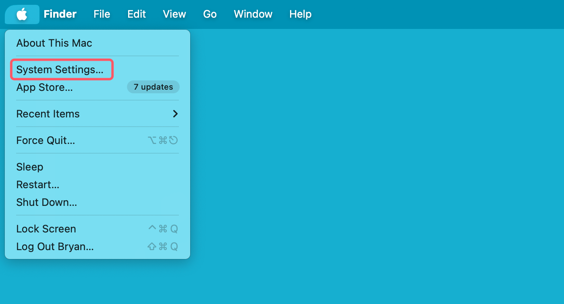The height and width of the screenshot is (304, 564).
Task: Expand Recent Items submenu chevron arrow
Action: pos(175,114)
